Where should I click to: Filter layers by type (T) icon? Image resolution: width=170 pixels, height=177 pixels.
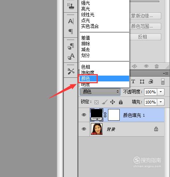click(133, 81)
